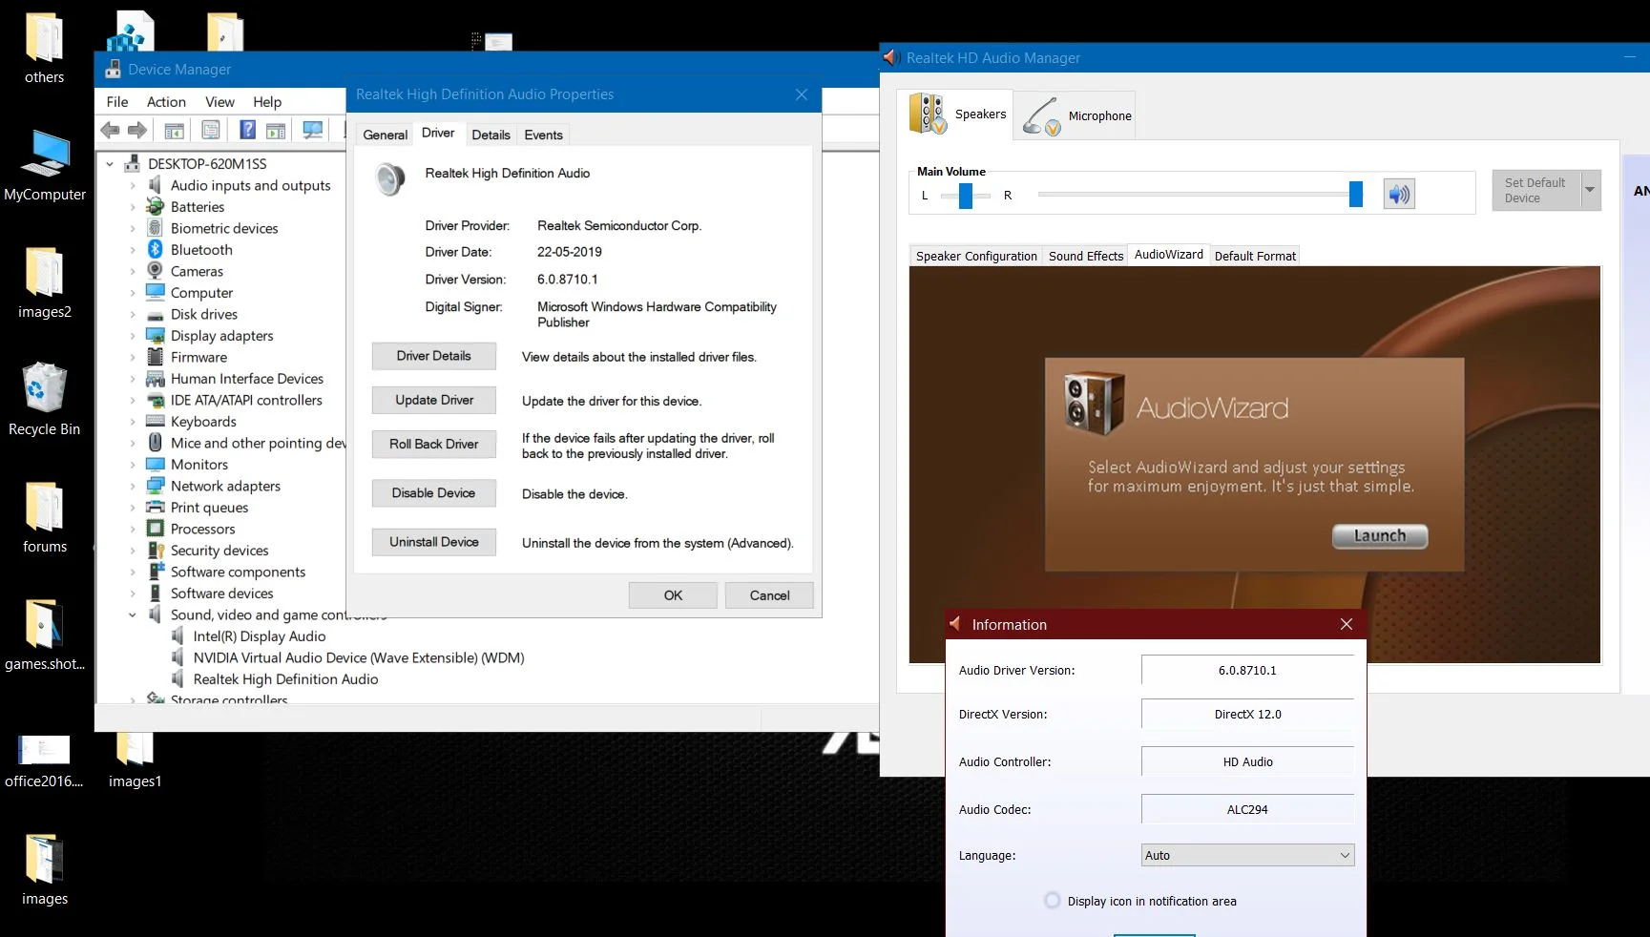Click the Disable Device button
Viewport: 1650px width, 937px height.
tap(434, 493)
